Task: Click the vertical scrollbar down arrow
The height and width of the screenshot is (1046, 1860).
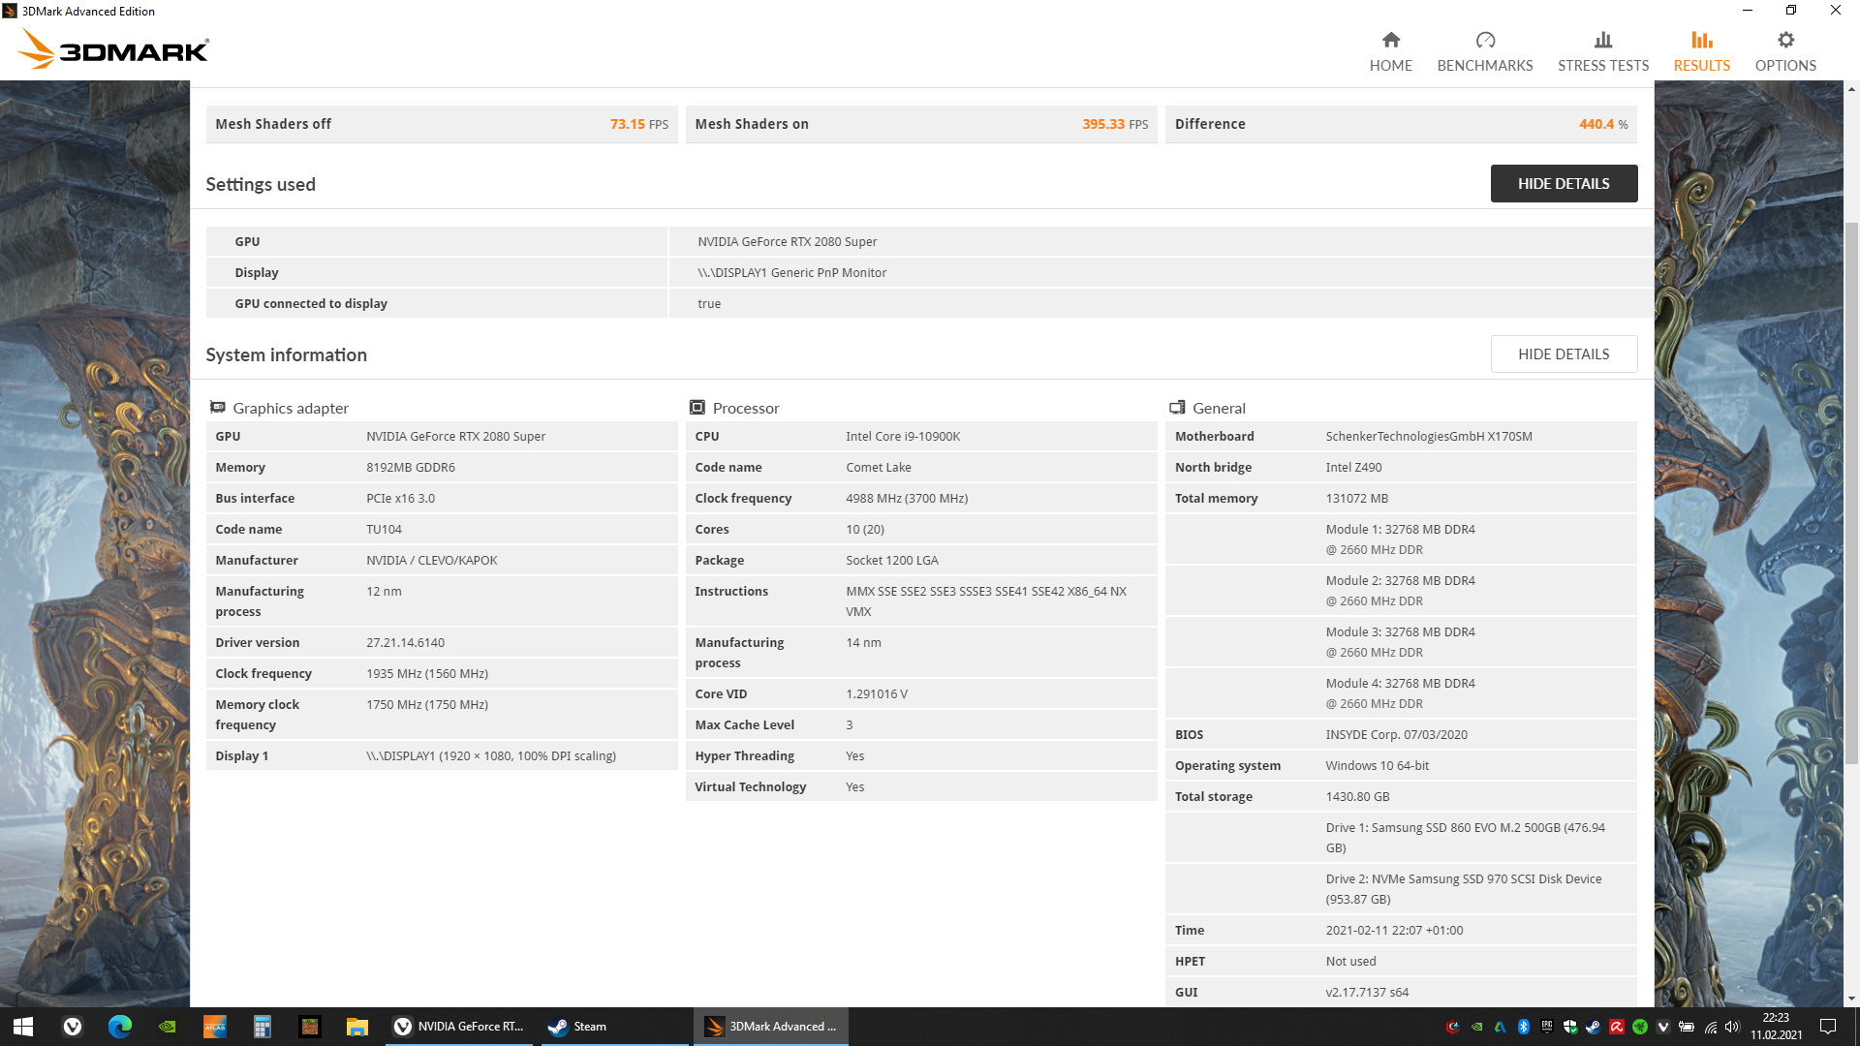Action: pos(1851,999)
